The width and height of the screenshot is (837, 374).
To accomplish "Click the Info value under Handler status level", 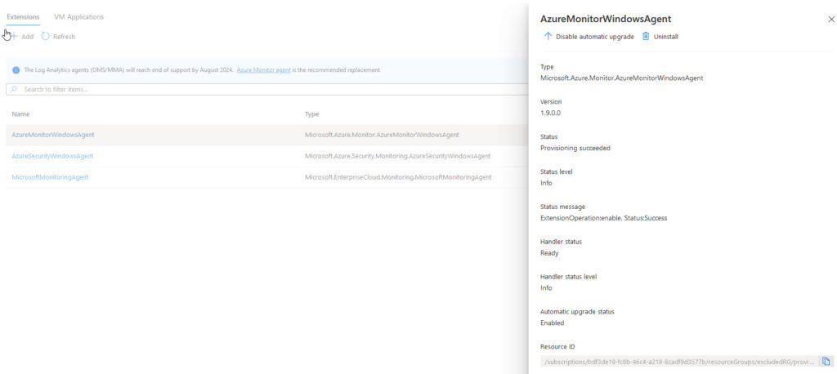I will coord(546,288).
